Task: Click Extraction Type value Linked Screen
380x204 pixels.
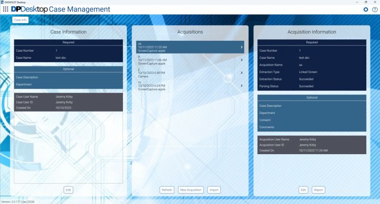Action: (308, 72)
